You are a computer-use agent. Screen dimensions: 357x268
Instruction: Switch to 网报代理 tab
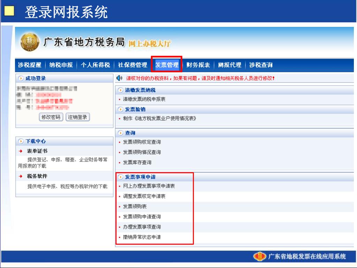click(229, 65)
